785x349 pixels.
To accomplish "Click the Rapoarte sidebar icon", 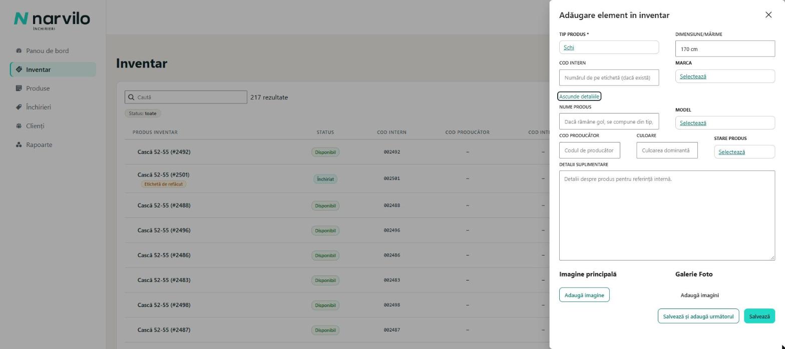I will coord(19,145).
